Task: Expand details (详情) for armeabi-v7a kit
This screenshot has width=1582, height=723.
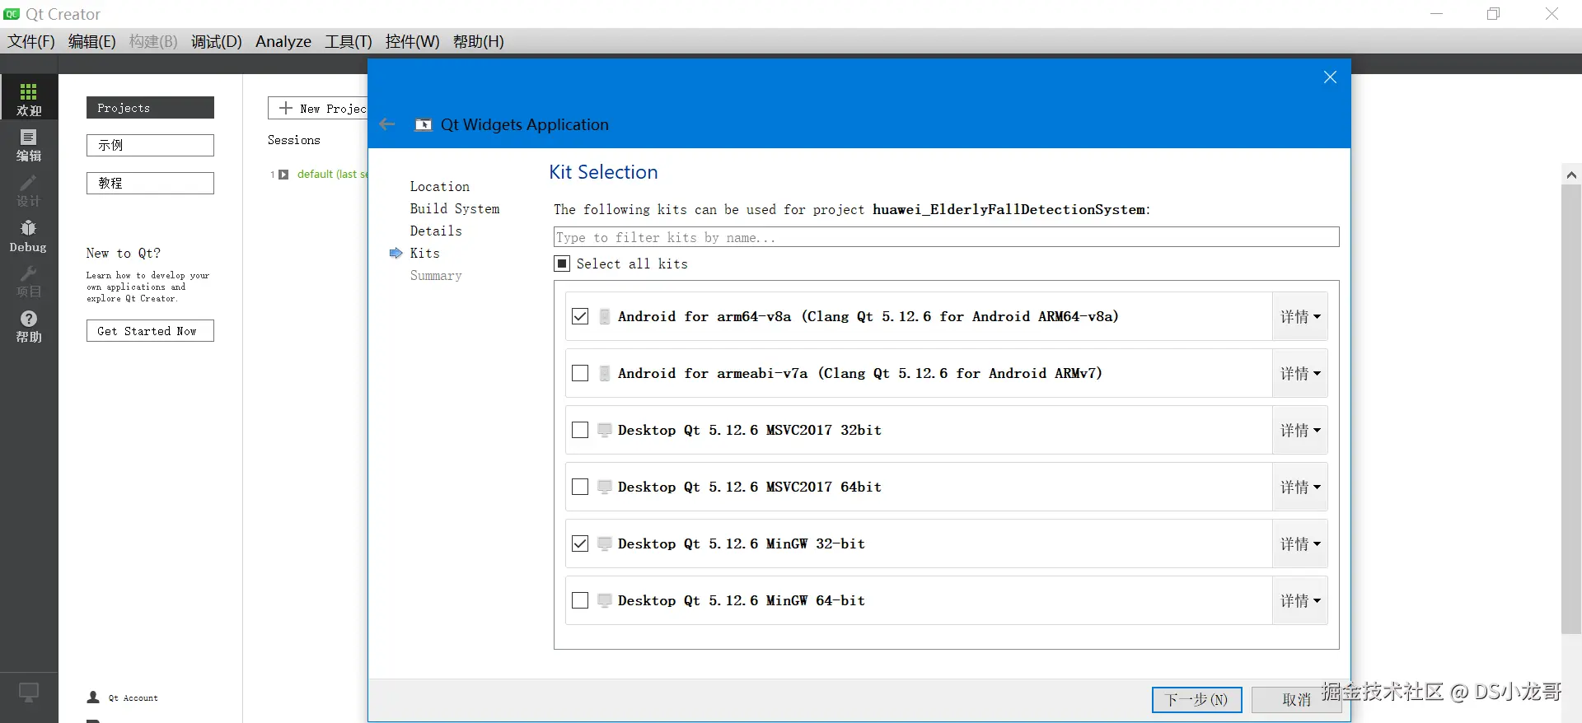Action: (x=1300, y=373)
